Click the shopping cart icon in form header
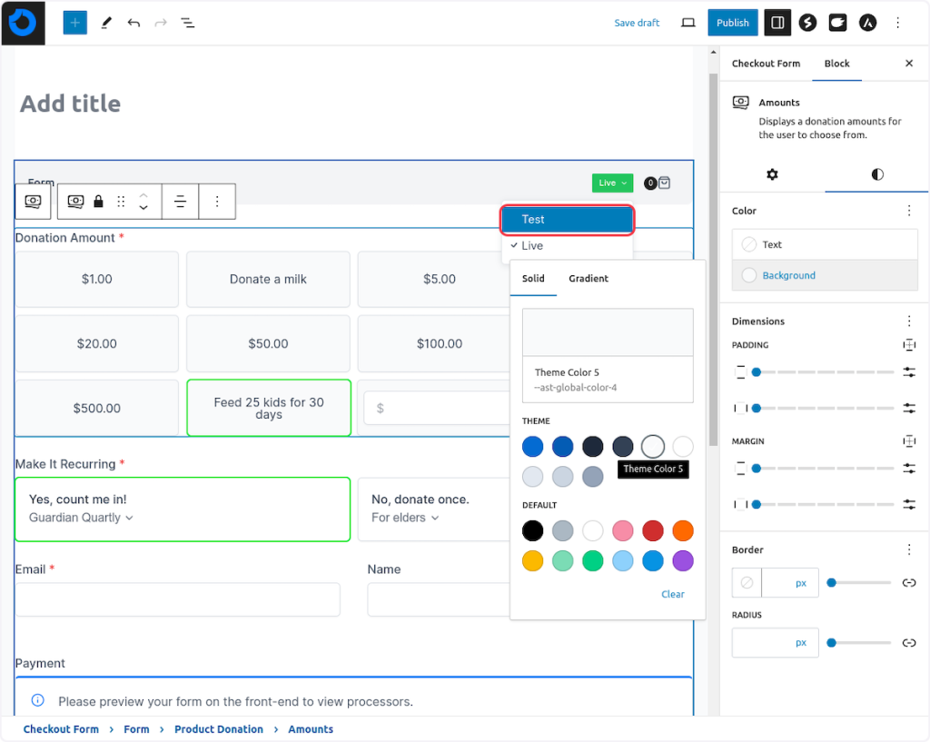The width and height of the screenshot is (930, 742). [664, 183]
